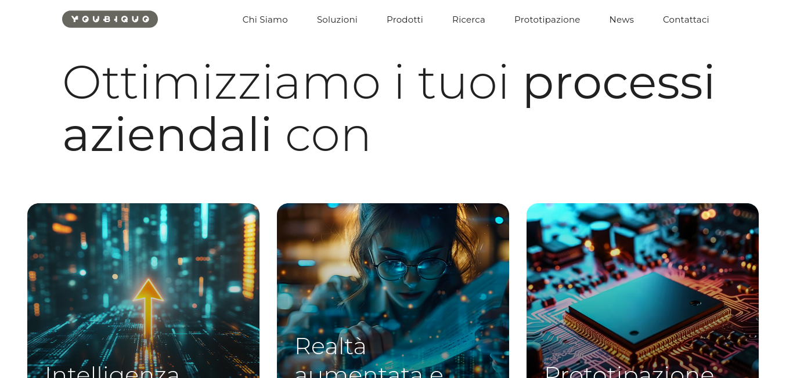Select Prodotti in the top navigation

point(405,20)
